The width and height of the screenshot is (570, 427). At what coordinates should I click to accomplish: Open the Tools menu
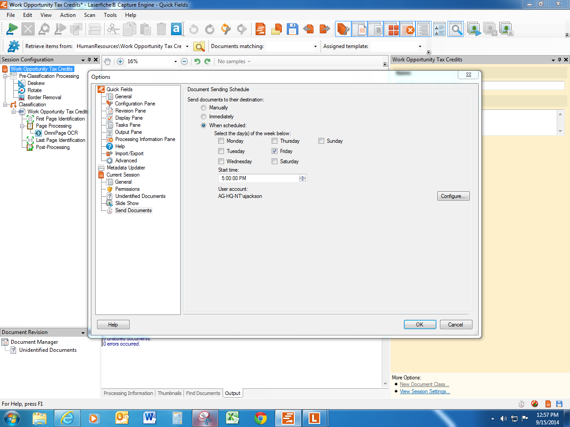click(110, 15)
